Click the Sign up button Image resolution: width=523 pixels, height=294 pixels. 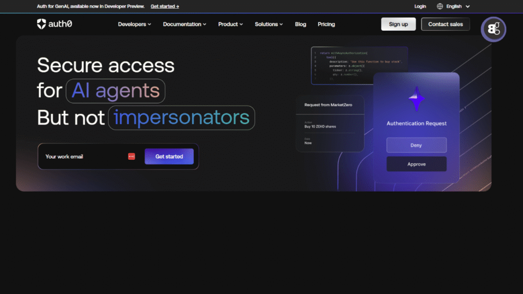[398, 23]
